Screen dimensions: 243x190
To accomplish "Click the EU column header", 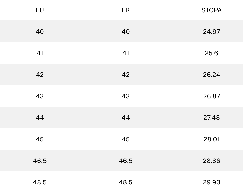I will click(x=40, y=10).
